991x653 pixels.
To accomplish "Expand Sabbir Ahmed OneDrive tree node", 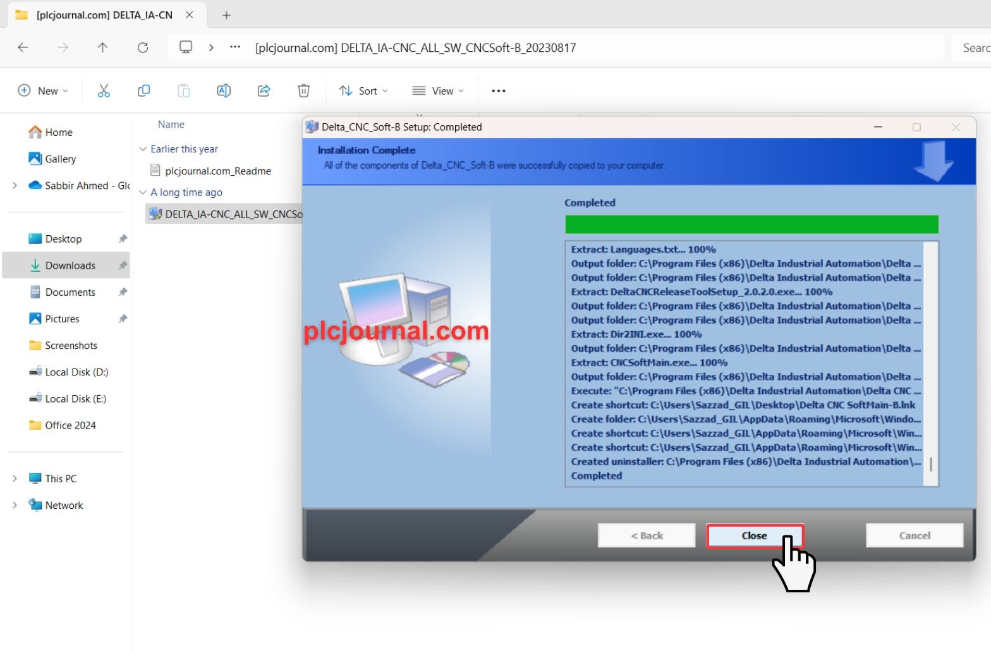I will tap(15, 185).
